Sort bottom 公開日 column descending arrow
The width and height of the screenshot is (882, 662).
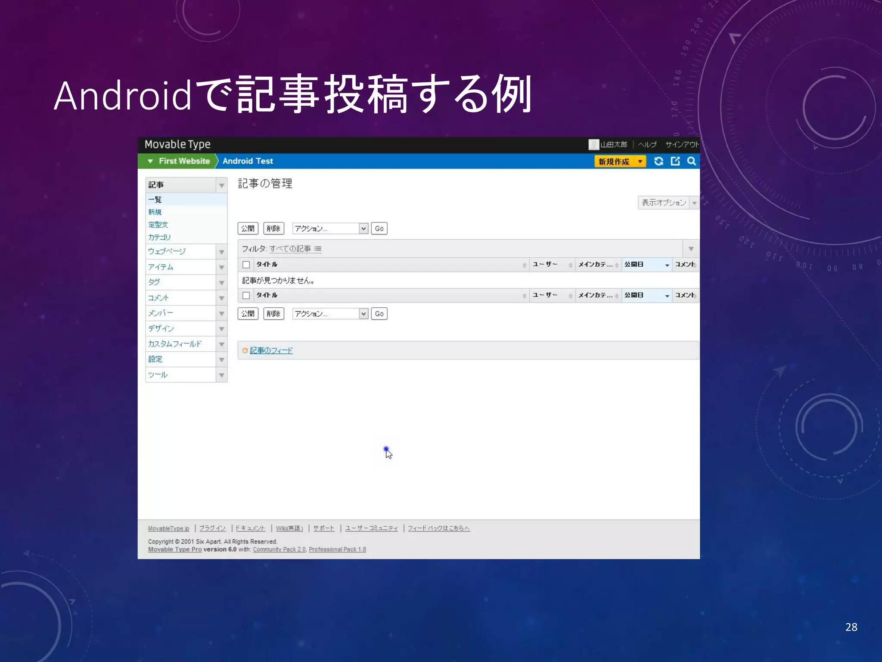667,296
